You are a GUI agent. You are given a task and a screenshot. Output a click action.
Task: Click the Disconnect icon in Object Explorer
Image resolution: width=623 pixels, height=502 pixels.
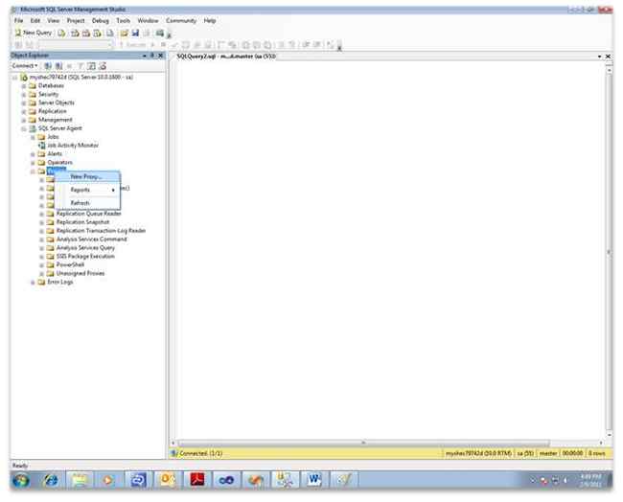pos(58,66)
